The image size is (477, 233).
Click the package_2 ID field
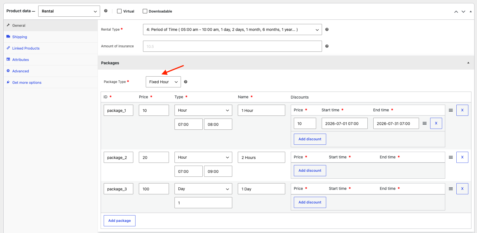coord(118,157)
